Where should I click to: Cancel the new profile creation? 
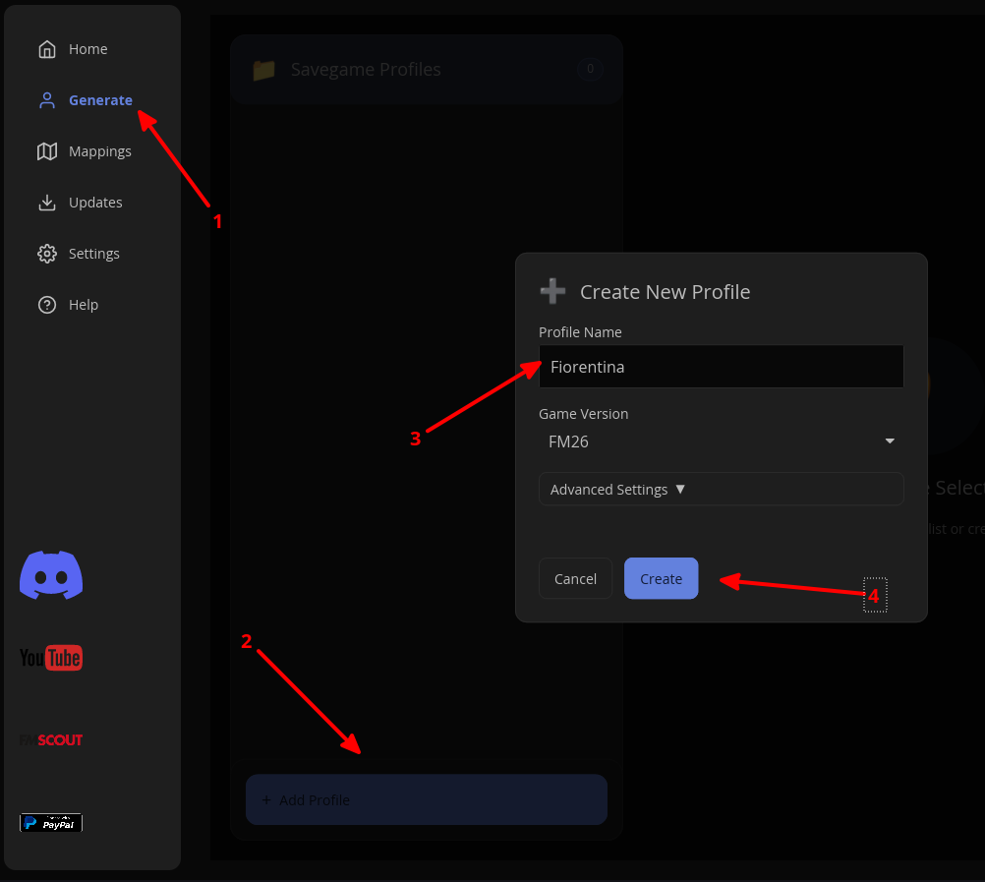575,578
